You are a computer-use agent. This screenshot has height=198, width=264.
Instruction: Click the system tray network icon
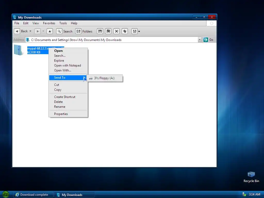(x=244, y=194)
